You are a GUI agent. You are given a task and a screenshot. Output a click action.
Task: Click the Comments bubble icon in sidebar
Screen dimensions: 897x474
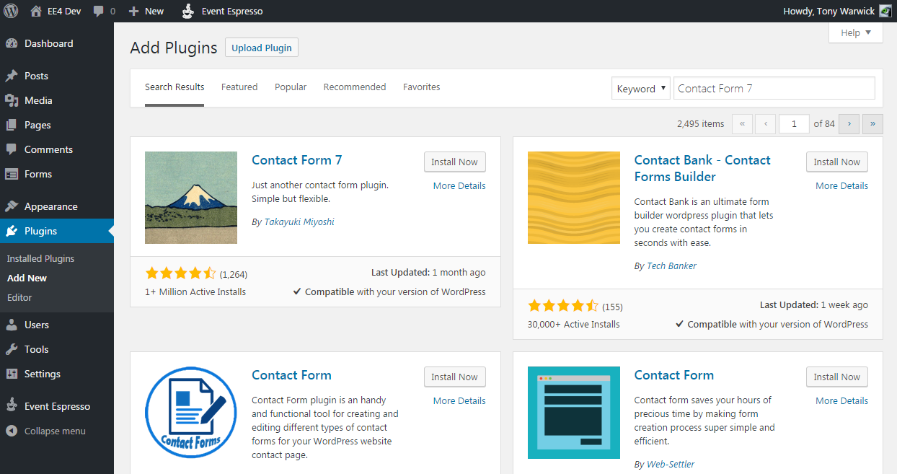coord(12,149)
